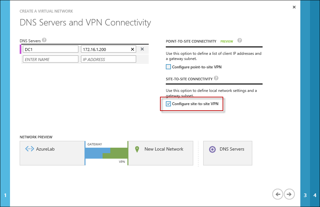Uncheck Configure site-to-site VPN
Viewport: 320px width, 207px height.
point(168,104)
